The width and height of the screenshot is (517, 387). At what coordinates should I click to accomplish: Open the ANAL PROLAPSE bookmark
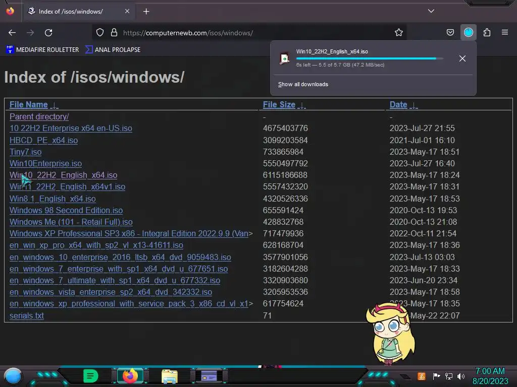[113, 50]
